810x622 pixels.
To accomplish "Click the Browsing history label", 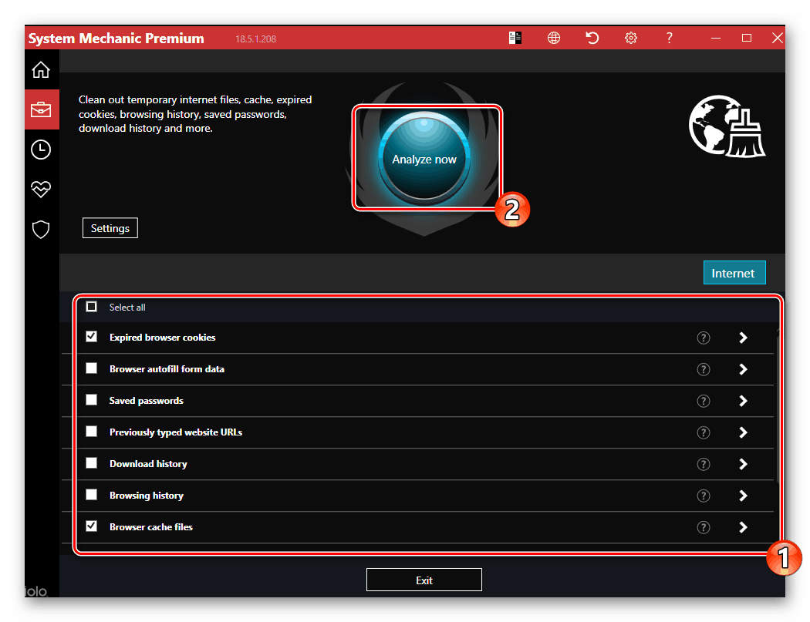I will pyautogui.click(x=147, y=496).
